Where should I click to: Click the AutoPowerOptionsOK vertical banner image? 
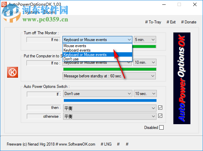(182, 78)
